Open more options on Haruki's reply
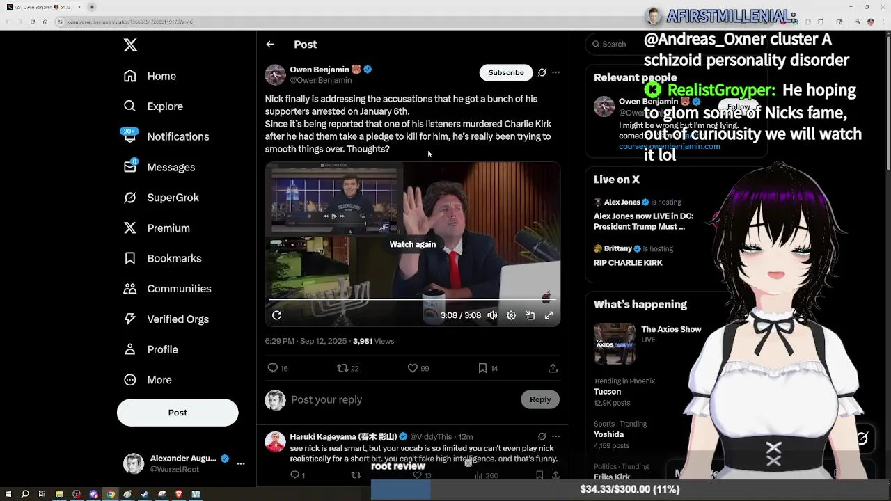The image size is (891, 501). 555,436
